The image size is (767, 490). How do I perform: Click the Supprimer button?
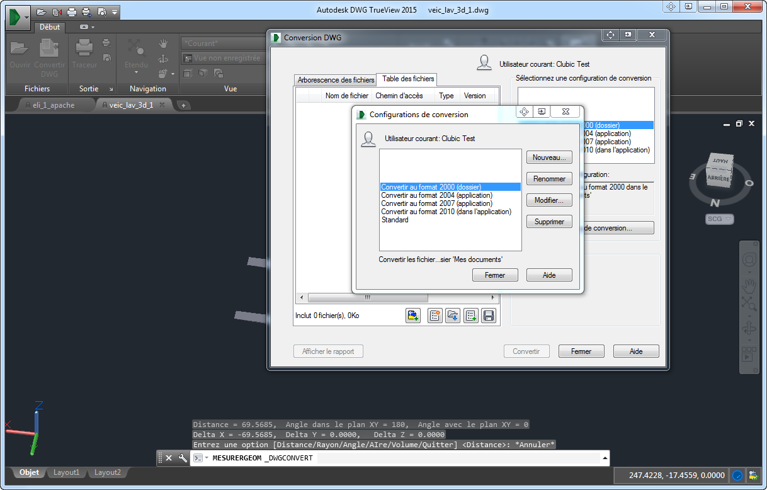tap(549, 222)
